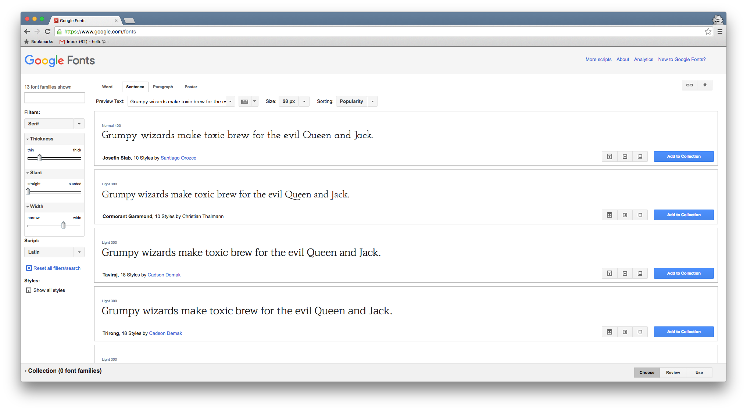This screenshot has height=411, width=747.
Task: Click the Thickness slider handle
Action: (39, 158)
